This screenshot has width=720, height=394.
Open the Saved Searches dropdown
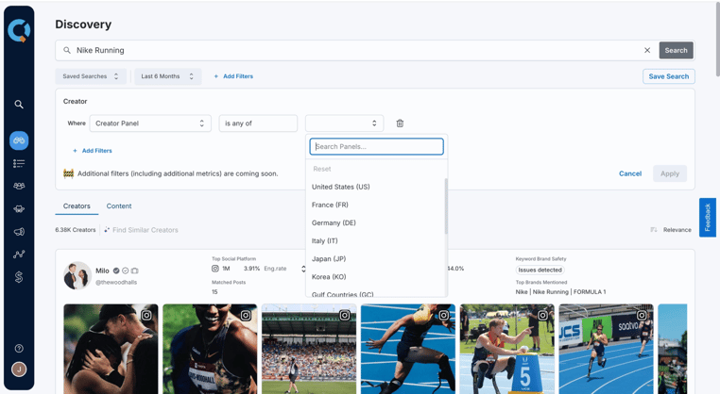[x=91, y=76]
